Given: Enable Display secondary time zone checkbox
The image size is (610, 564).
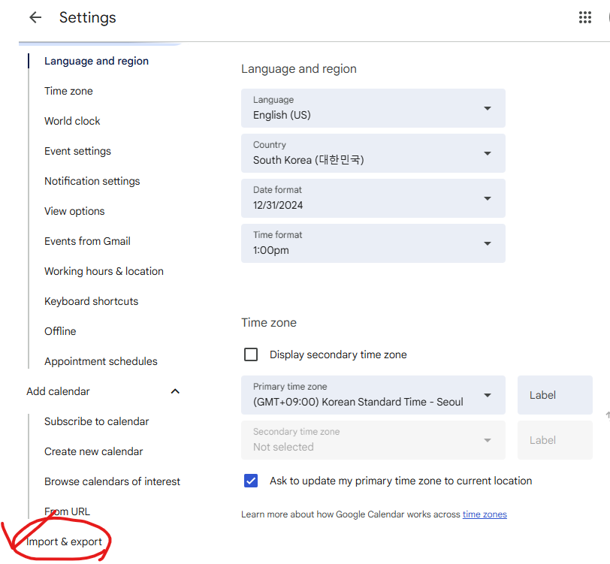Looking at the screenshot, I should 251,354.
